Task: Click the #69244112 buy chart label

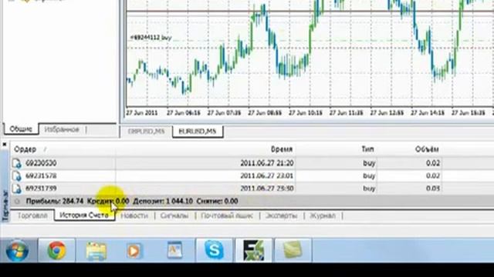Action: coord(151,38)
